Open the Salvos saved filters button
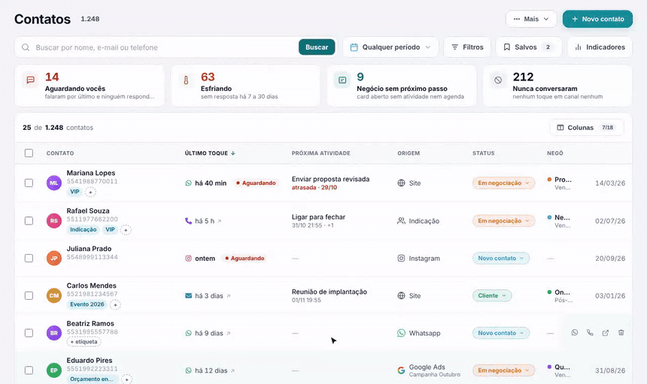Screen dimensions: 647x384 click(529, 47)
